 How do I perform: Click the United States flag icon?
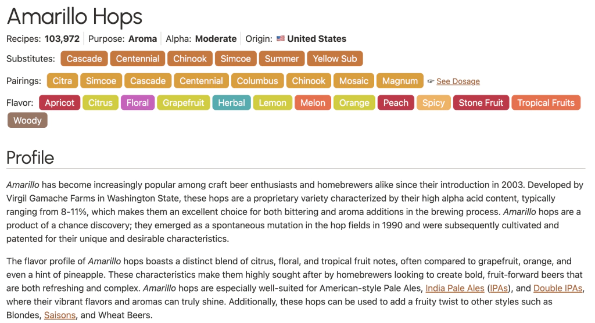click(280, 39)
